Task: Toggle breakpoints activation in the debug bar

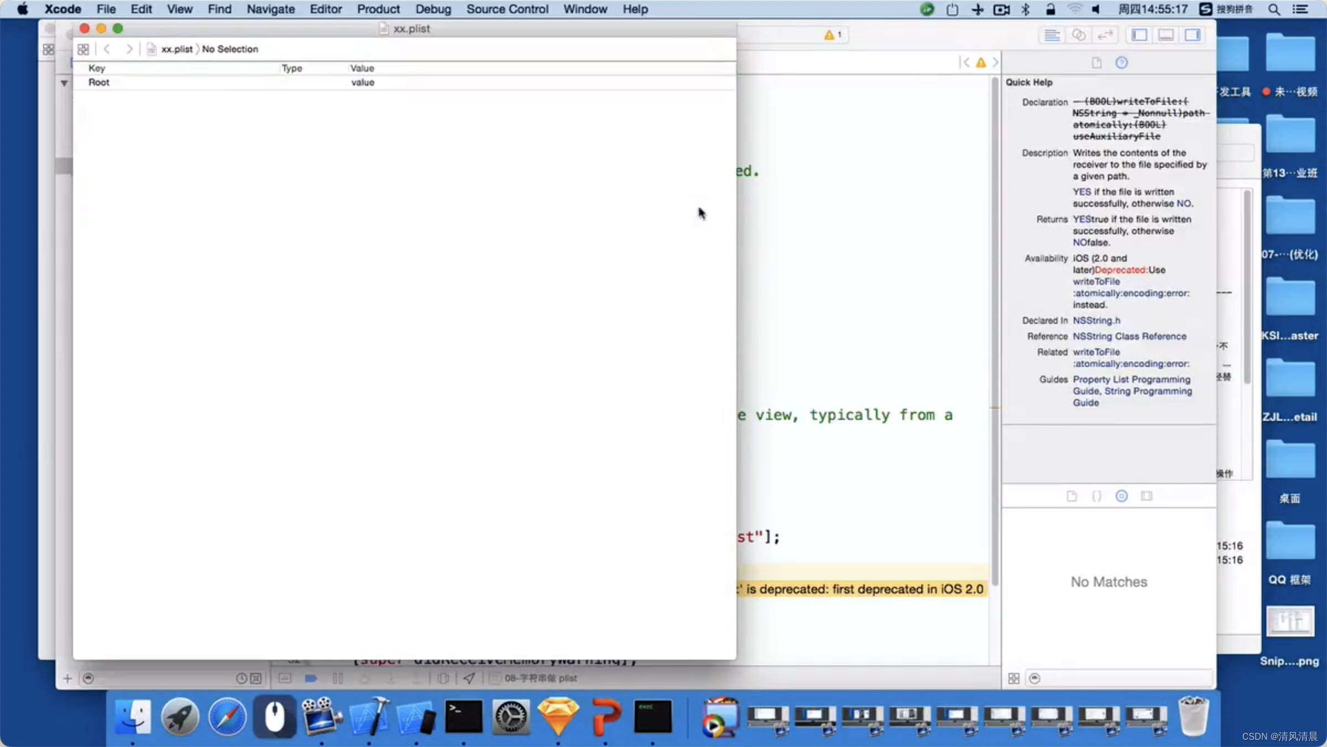Action: (x=311, y=678)
